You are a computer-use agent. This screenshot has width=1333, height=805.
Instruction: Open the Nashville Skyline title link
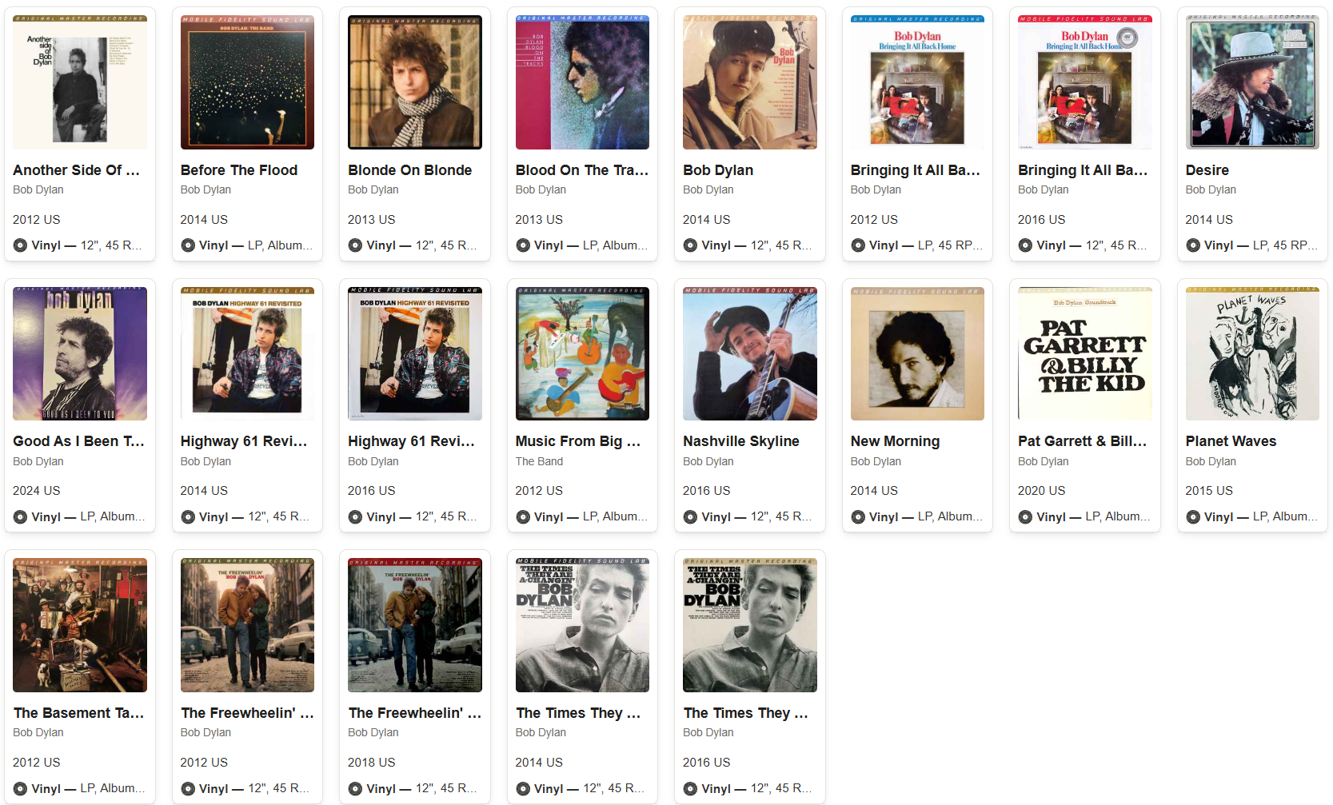[x=741, y=441]
